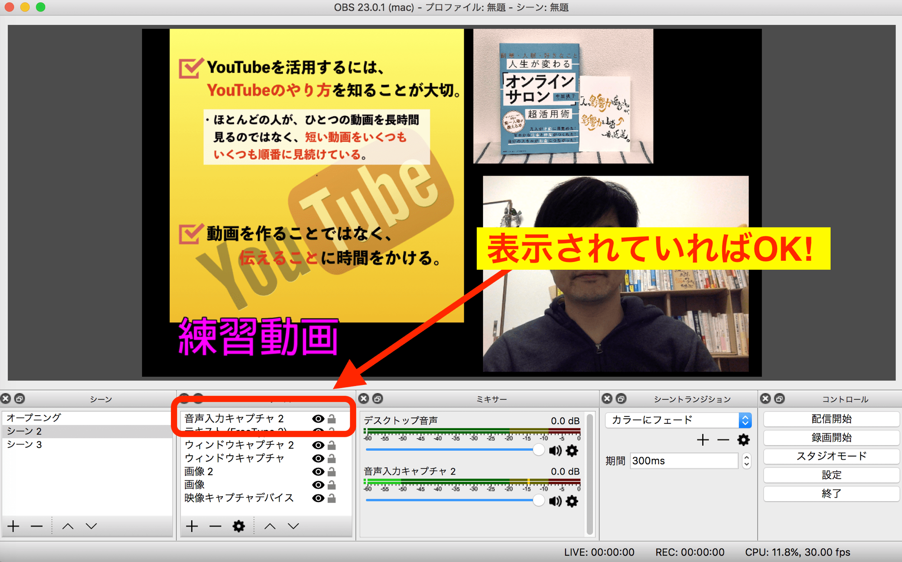The width and height of the screenshot is (902, 562).
Task: Lock 音声入力キャプチャ 2 source
Action: (331, 418)
